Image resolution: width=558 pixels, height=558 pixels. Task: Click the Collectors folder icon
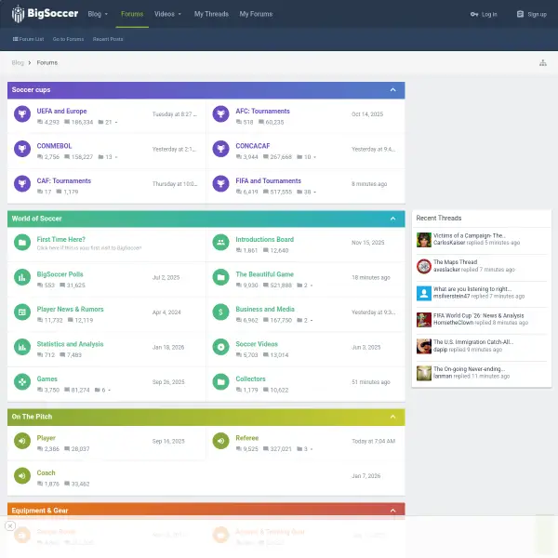(x=220, y=382)
